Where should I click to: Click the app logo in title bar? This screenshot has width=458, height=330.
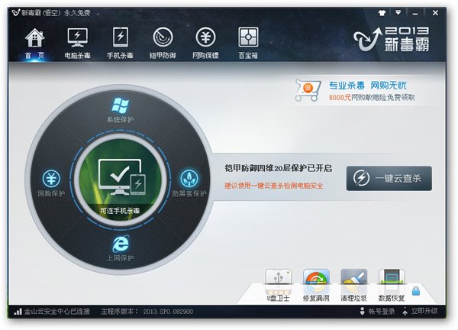16,12
